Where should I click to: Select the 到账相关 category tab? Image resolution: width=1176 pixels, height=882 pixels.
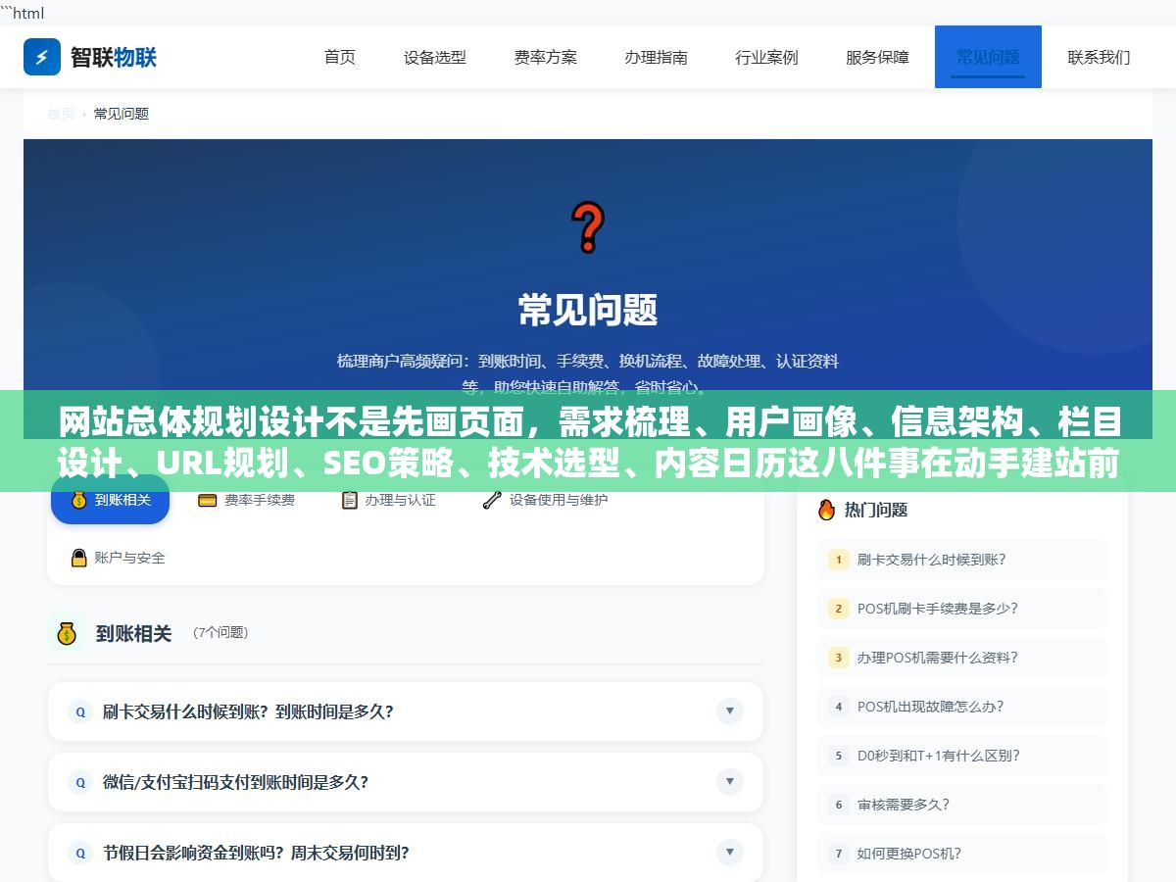point(110,500)
